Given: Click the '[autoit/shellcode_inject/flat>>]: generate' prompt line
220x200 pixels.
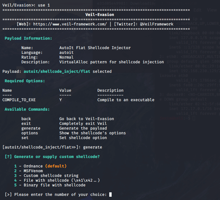Looking at the screenshot, I should [52, 147].
